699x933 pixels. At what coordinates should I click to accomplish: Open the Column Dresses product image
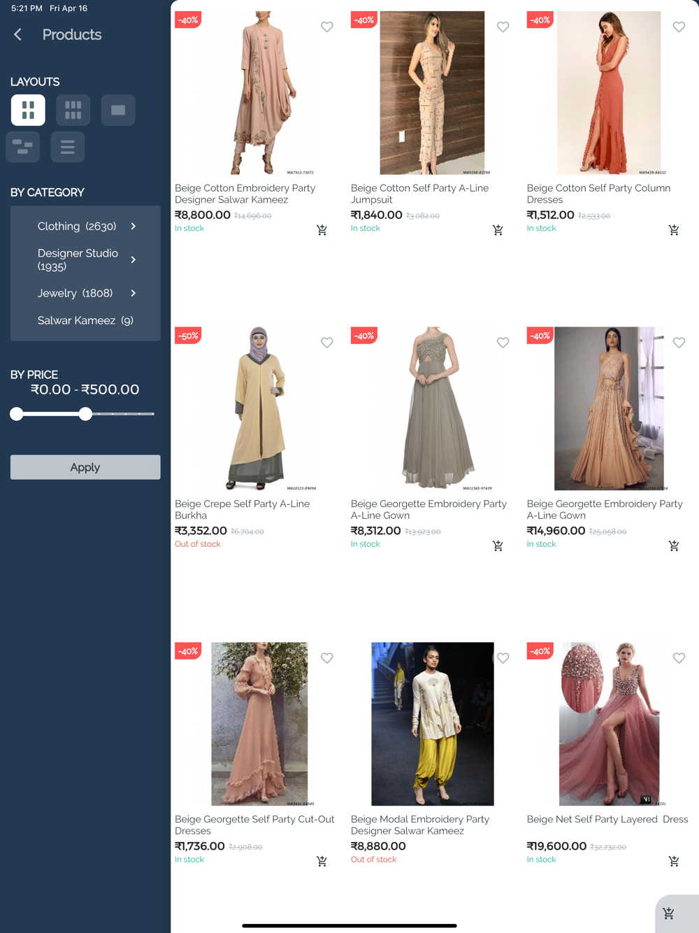pos(609,93)
